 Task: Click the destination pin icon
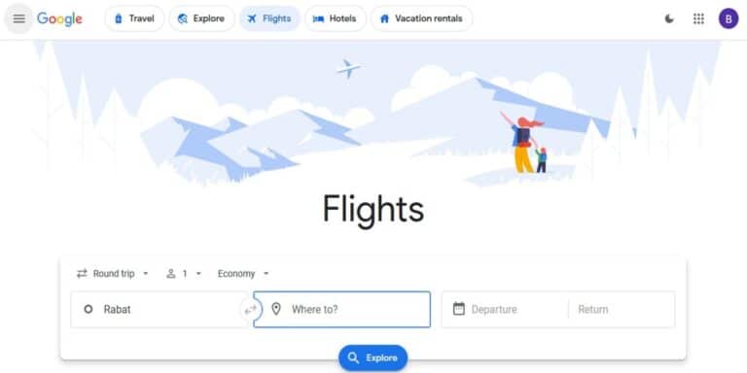276,309
